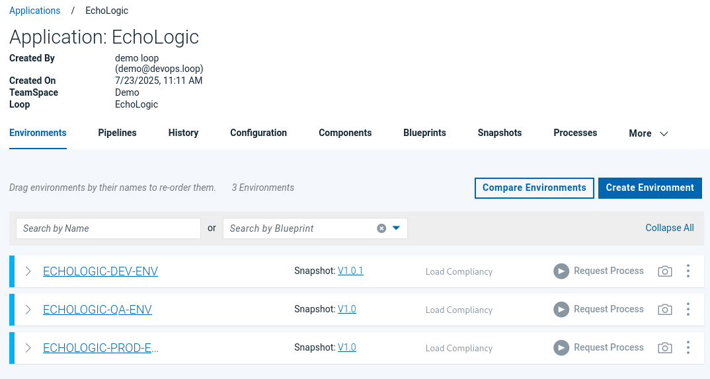Screen dimensions: 710x379
Task: Open the kebab menu for ECHOLOGIC-QA-ENV
Action: [688, 310]
